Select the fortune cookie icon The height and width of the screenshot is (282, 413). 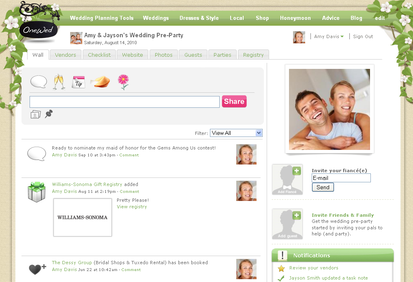(x=100, y=81)
